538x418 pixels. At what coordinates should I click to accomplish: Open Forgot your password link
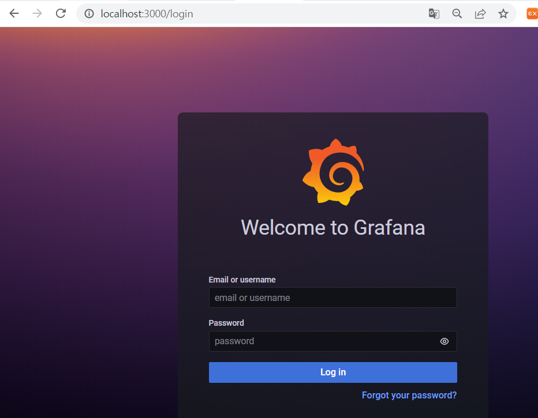point(409,395)
